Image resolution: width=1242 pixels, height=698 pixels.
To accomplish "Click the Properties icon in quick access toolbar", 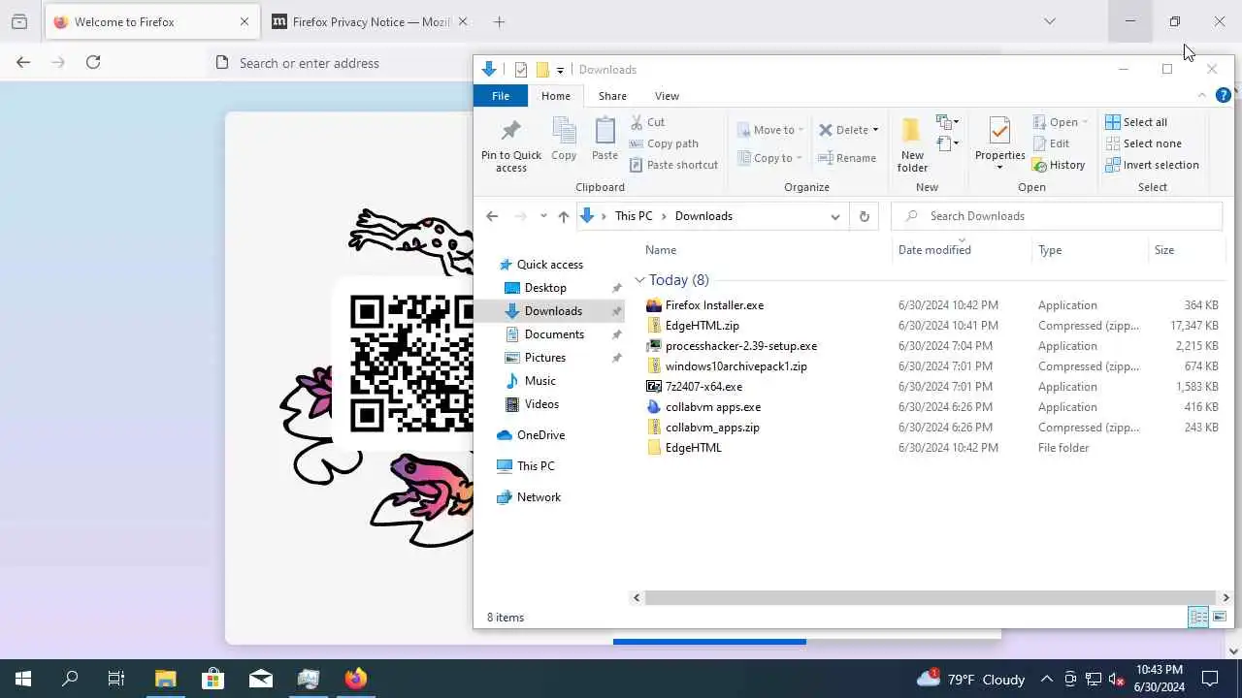I will coord(521,70).
